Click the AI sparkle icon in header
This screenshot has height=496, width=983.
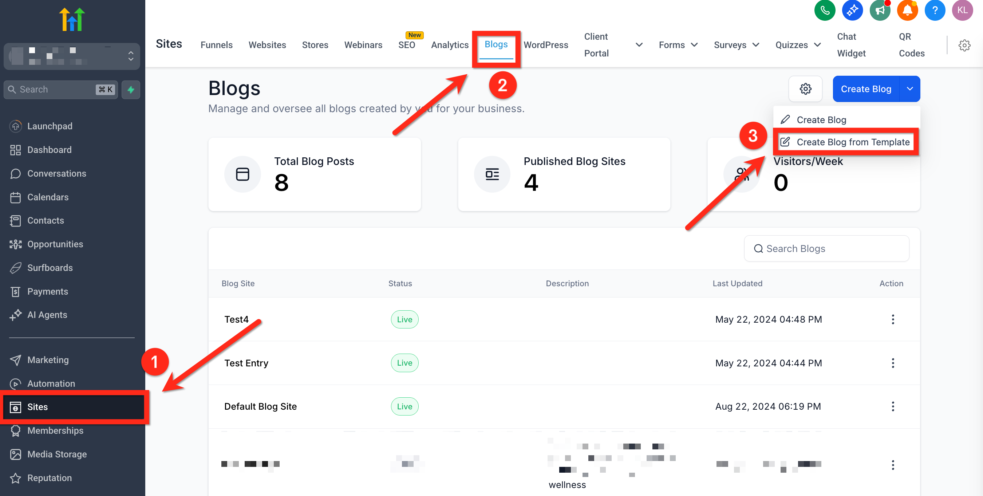coord(852,10)
